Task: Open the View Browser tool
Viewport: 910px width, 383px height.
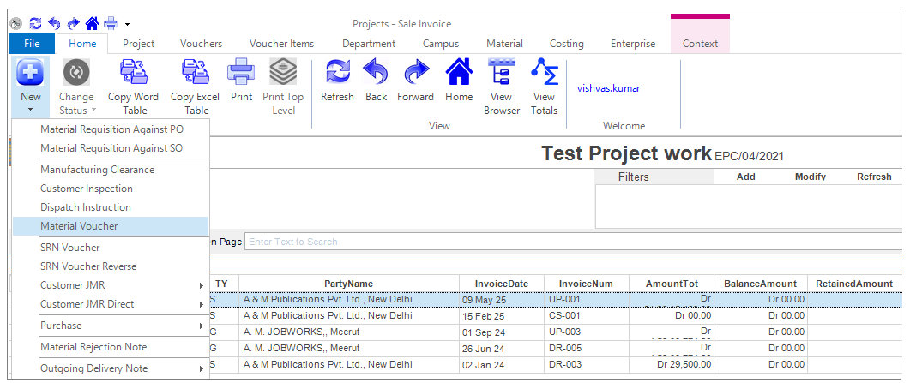Action: [502, 74]
